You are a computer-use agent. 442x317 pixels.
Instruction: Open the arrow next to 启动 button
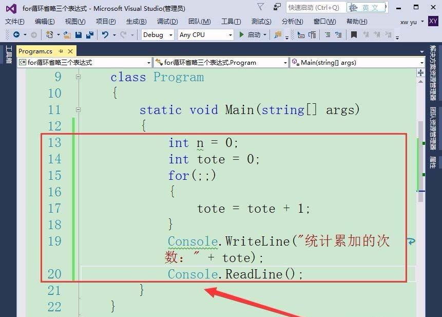265,35
